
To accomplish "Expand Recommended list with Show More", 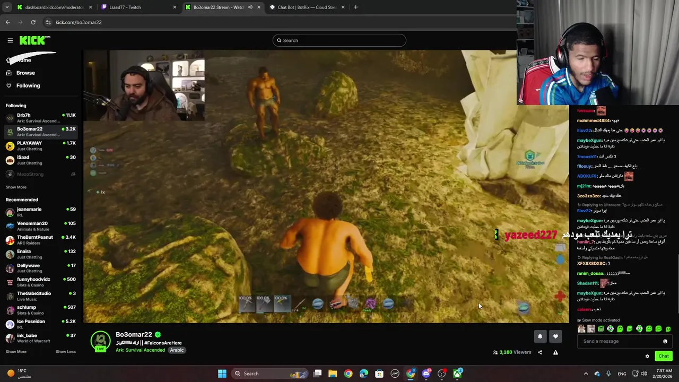I will click(16, 351).
